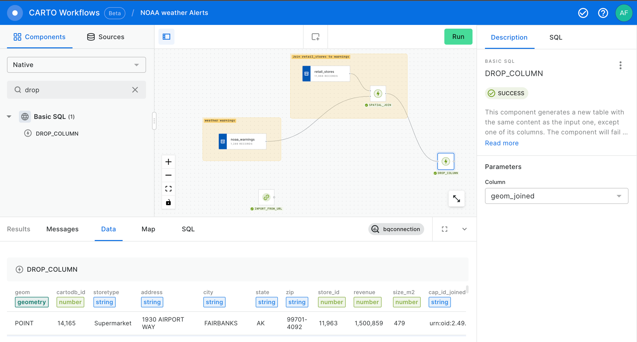The height and width of the screenshot is (342, 637).
Task: Collapse the Basic SQL group
Action: coord(9,116)
